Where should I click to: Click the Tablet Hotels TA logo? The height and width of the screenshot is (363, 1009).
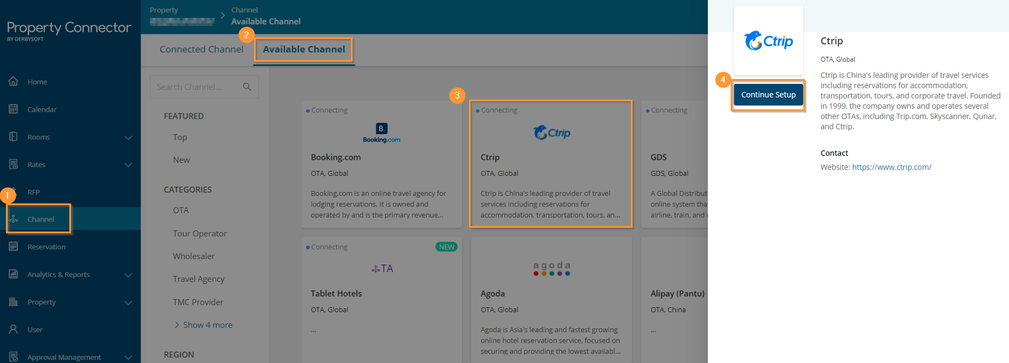click(382, 269)
